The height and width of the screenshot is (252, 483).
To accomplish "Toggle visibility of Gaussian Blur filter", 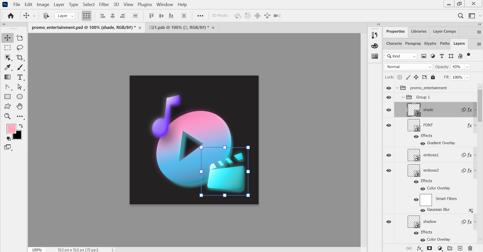I will 423,210.
